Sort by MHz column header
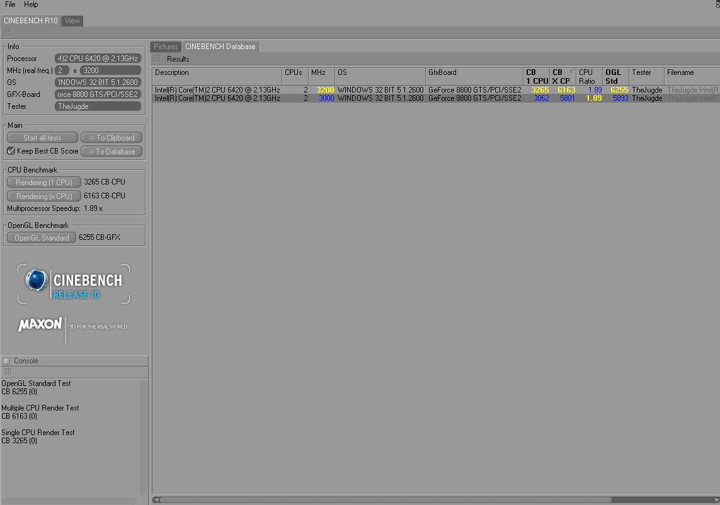The width and height of the screenshot is (720, 505). coord(321,76)
